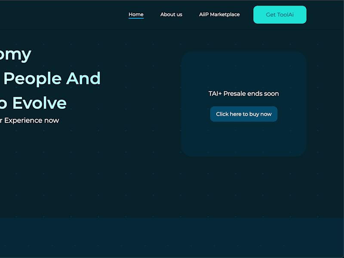This screenshot has width=344, height=258.
Task: Open the AiiP Marketplace link
Action: pos(219,15)
